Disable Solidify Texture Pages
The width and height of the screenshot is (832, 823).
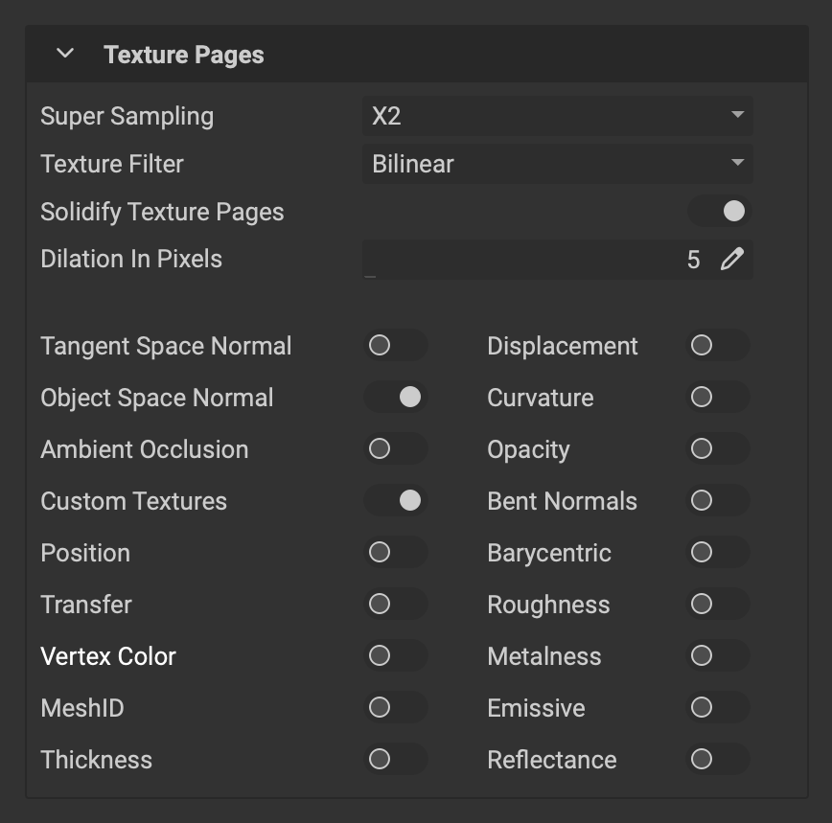[x=718, y=211]
